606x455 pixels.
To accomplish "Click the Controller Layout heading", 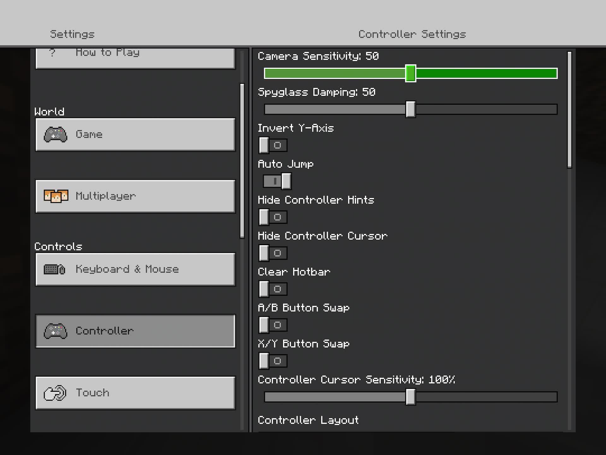I will pos(308,420).
